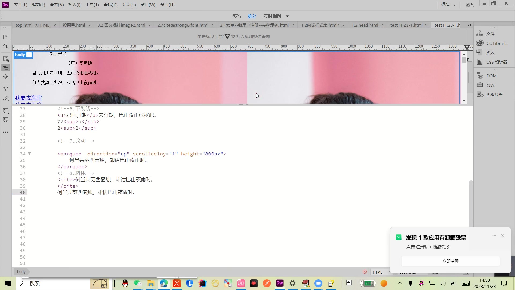This screenshot has width=515, height=290.
Task: Open the 插入(I) menu
Action: pyautogui.click(x=74, y=5)
